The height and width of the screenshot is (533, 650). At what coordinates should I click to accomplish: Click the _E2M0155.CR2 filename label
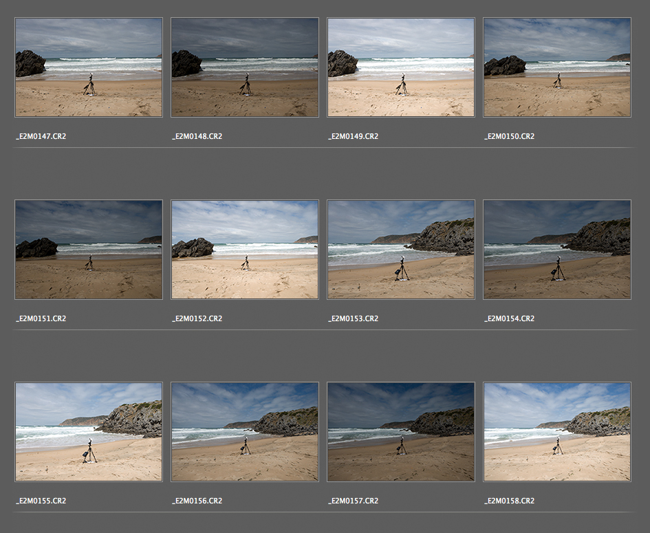point(41,501)
